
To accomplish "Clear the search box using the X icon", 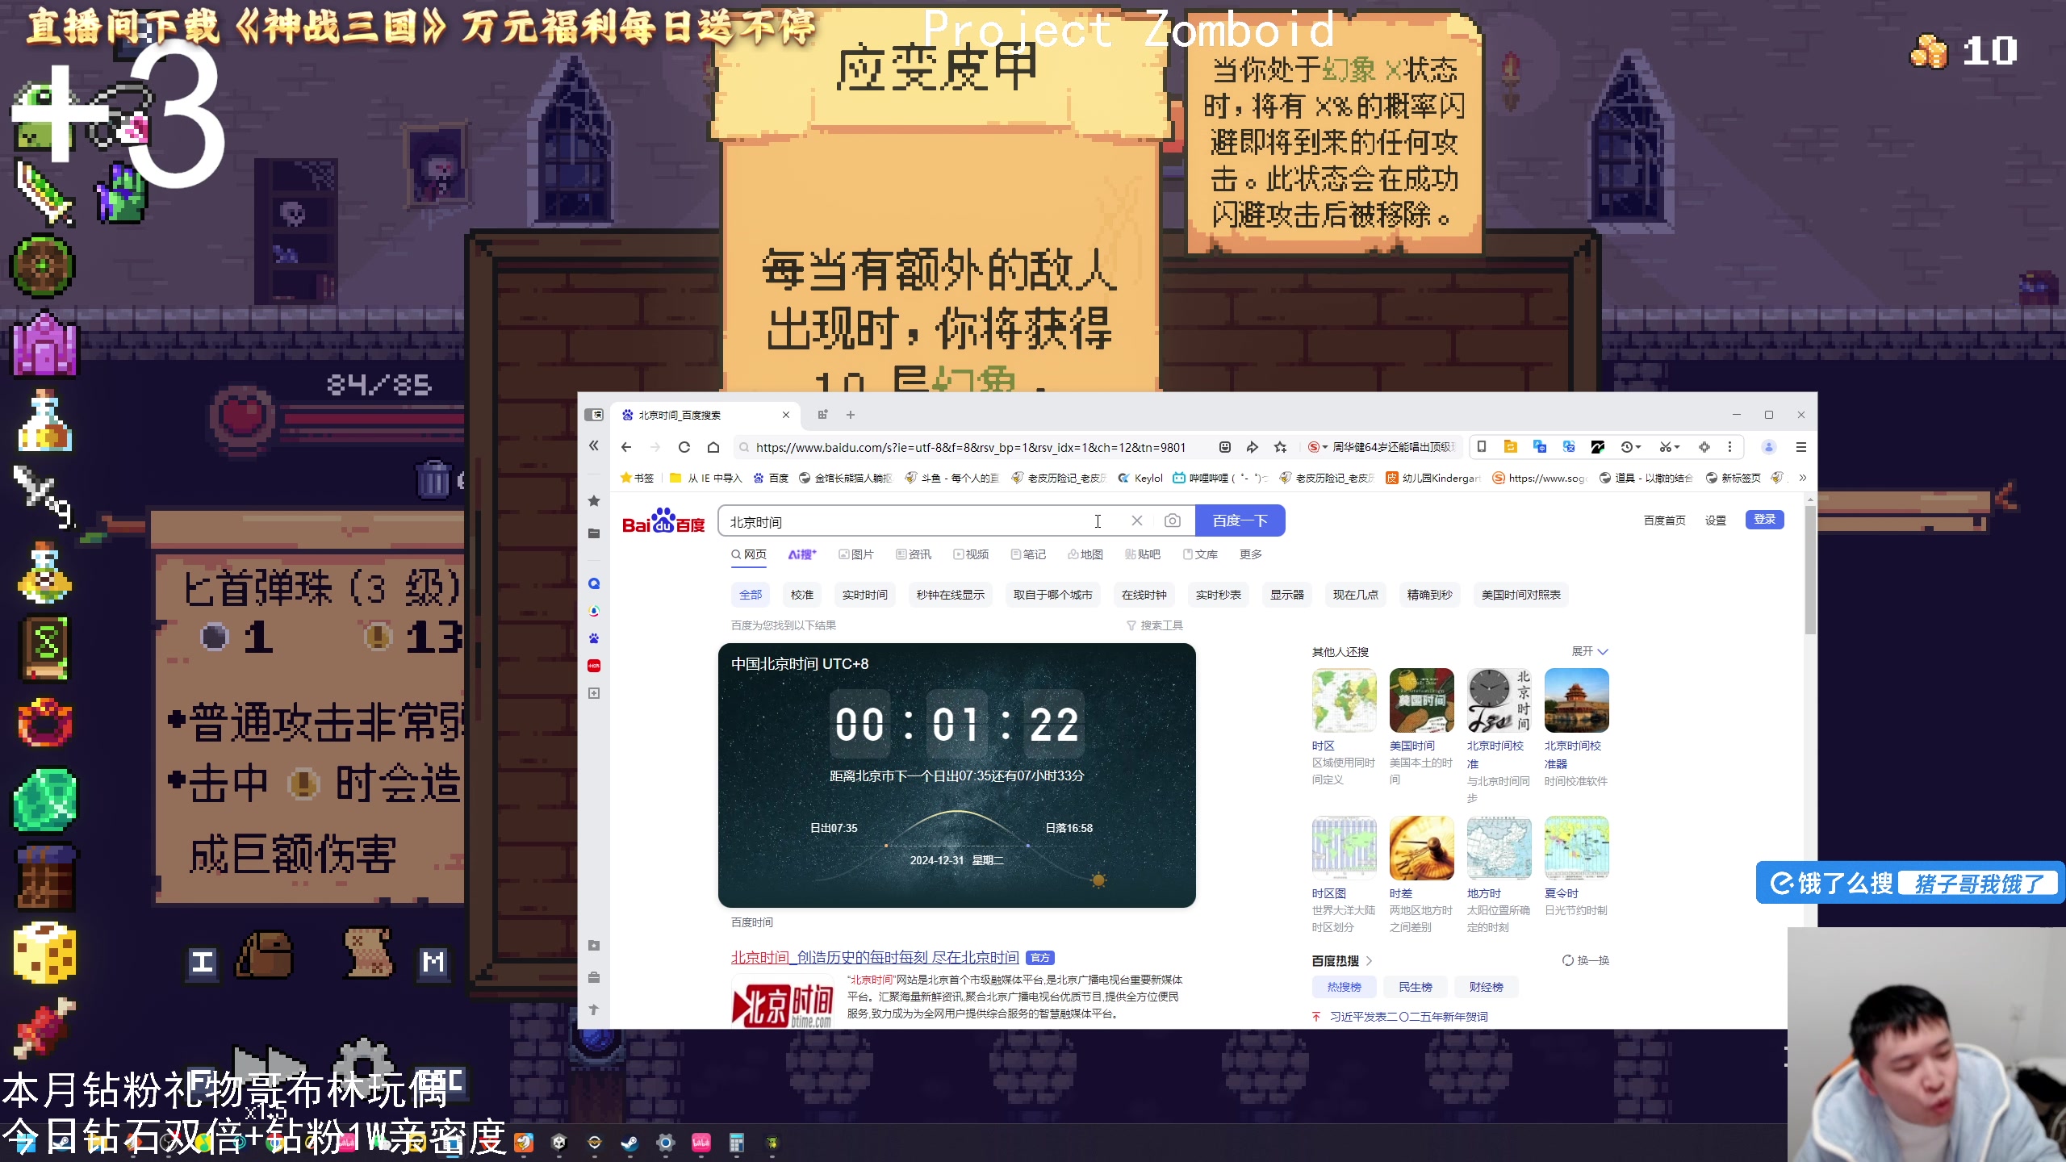I will 1137,520.
